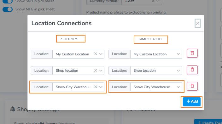
Task: Clear Shopify My Custom Location selection
Action: [96, 54]
